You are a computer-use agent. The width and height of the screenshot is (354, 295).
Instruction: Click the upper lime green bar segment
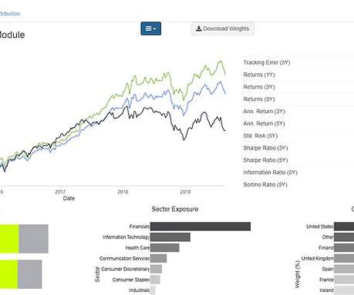[x=9, y=239]
